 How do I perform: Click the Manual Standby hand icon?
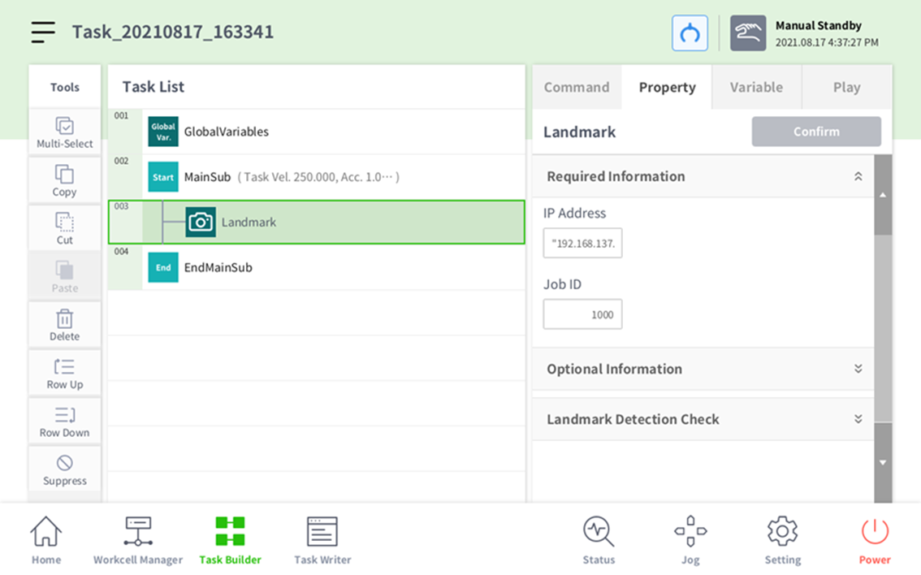(x=747, y=33)
